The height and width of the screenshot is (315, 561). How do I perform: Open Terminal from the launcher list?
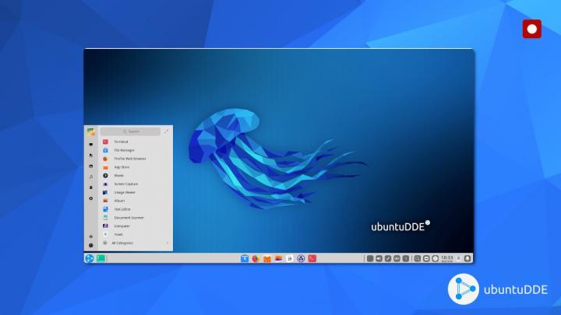121,142
